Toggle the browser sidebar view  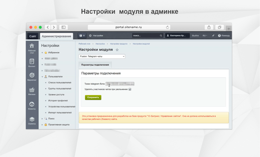[x=63, y=27]
